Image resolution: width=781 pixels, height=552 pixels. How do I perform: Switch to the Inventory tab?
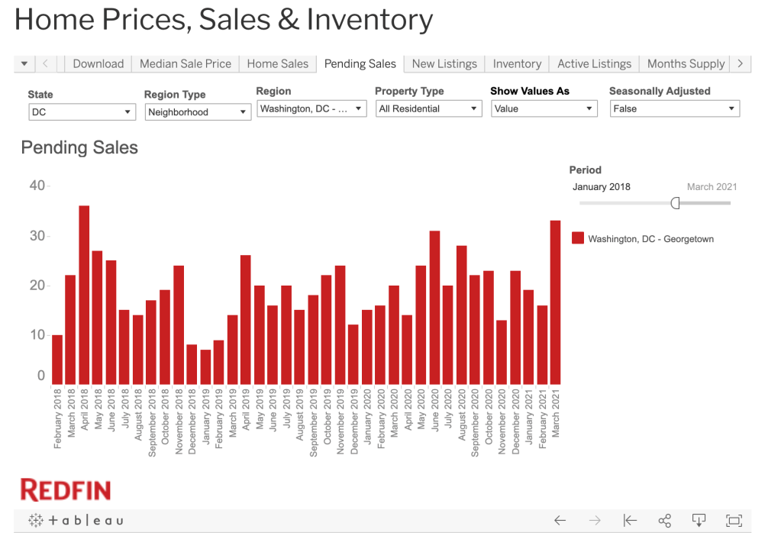(x=517, y=64)
